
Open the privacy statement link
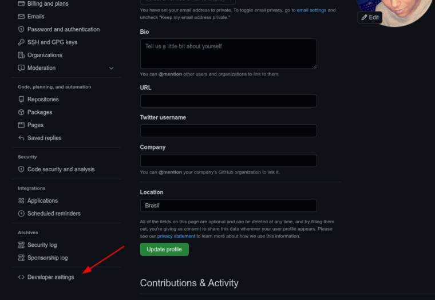(x=176, y=236)
